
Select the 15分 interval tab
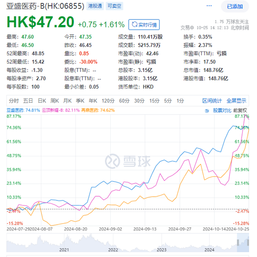click(154, 101)
